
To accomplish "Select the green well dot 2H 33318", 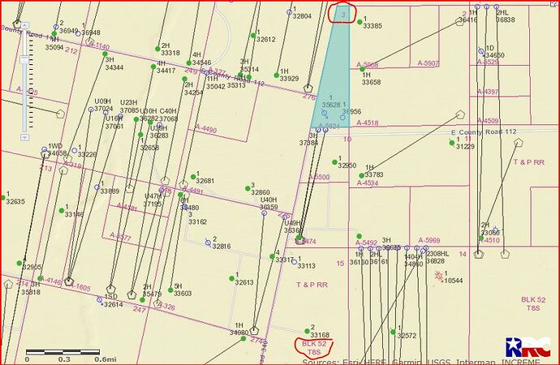I will [x=157, y=49].
